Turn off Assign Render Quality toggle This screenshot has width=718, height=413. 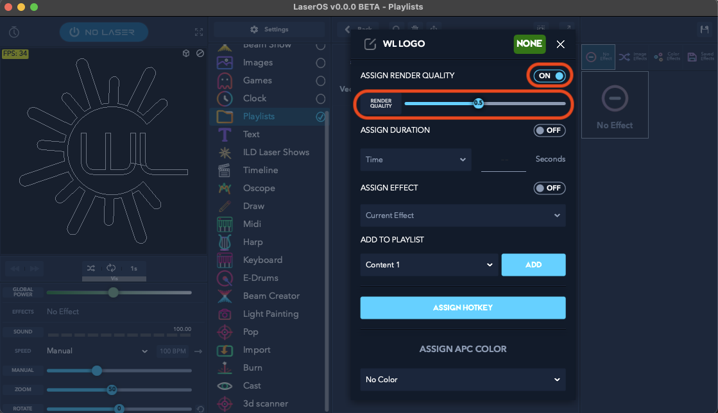[x=550, y=76]
